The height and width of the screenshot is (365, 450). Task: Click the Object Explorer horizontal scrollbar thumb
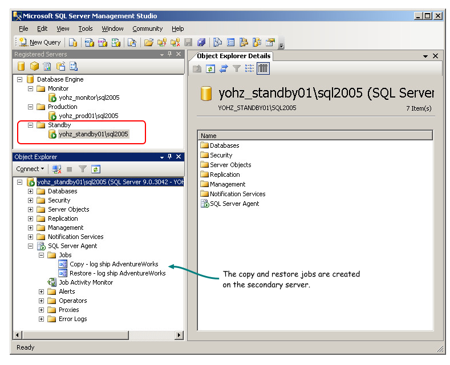pyautogui.click(x=76, y=335)
